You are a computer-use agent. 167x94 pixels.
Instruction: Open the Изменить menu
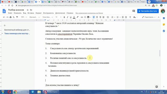17,13
